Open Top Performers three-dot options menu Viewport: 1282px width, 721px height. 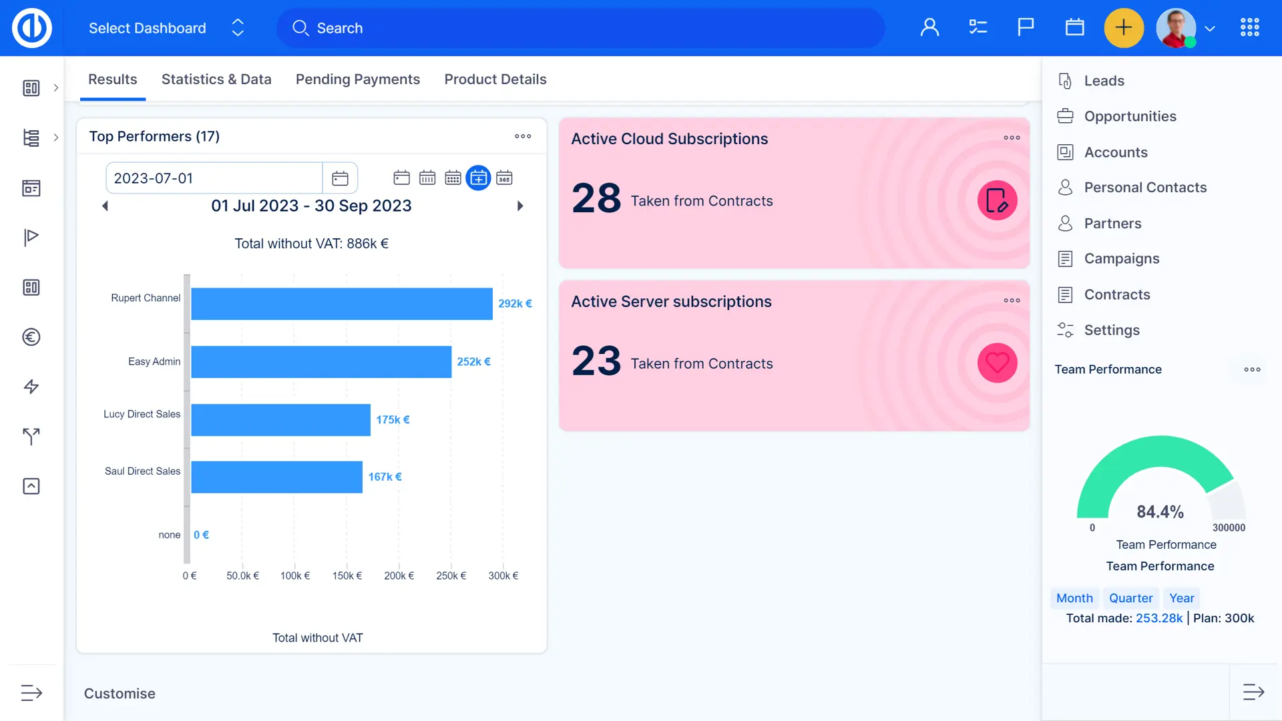click(523, 136)
